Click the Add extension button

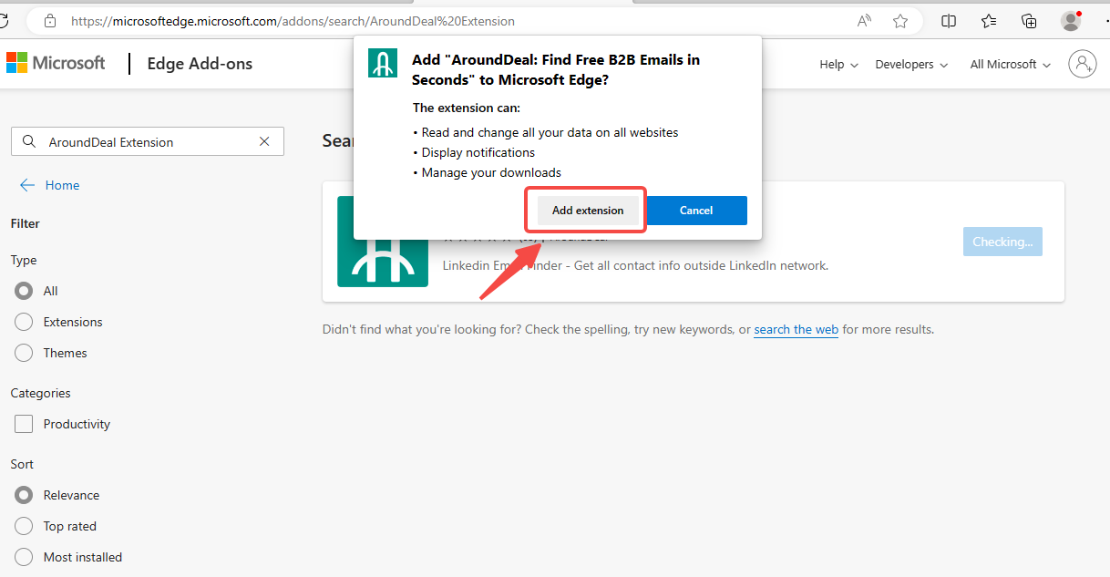tap(588, 211)
